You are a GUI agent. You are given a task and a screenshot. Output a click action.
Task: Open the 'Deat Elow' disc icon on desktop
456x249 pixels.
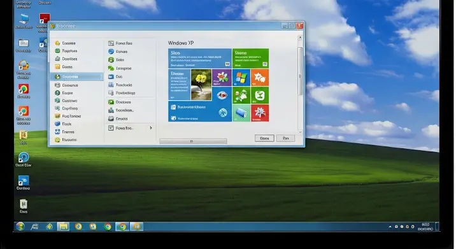pyautogui.click(x=24, y=159)
